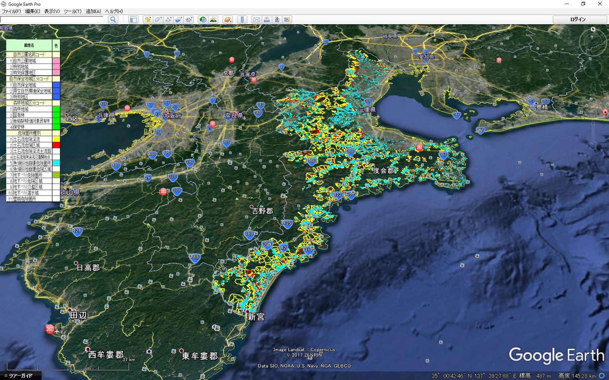Click the 愛知県 place label

pos(427,57)
